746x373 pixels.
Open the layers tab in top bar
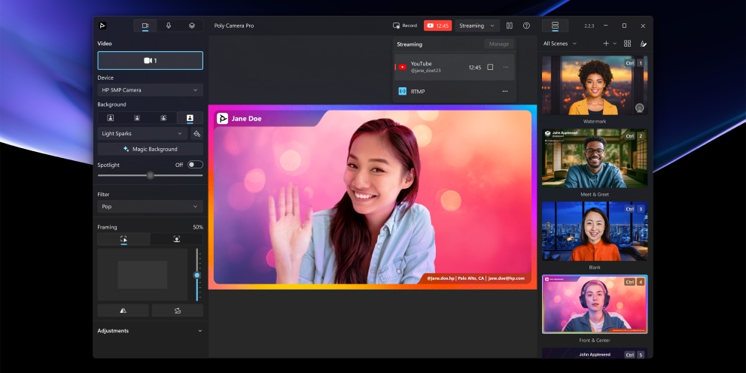[192, 26]
